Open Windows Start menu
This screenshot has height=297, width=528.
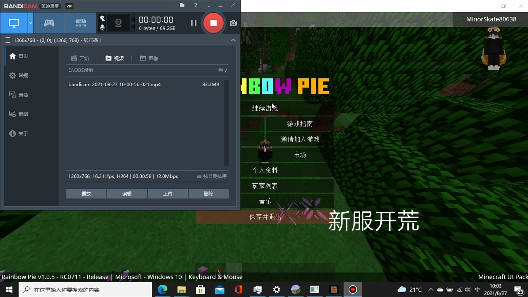point(9,290)
